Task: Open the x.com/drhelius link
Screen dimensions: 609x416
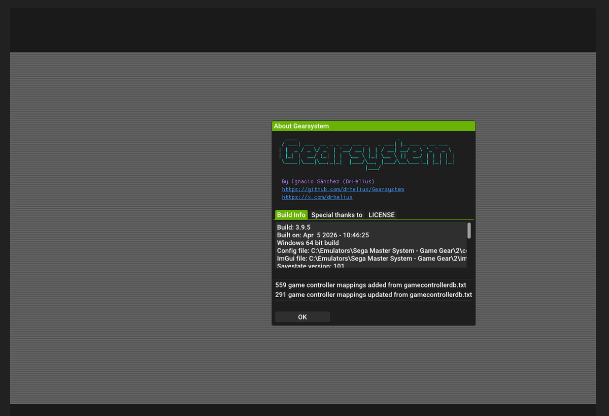Action: point(317,197)
